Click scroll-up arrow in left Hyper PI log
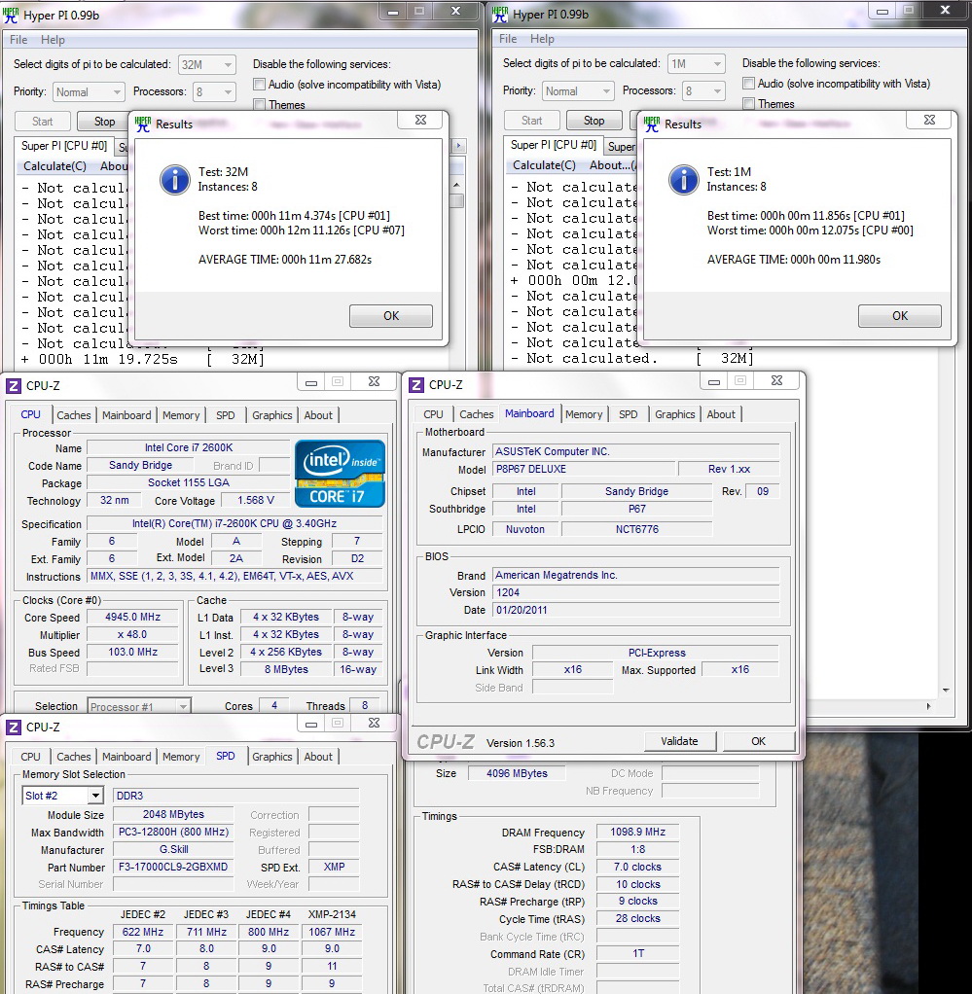This screenshot has width=972, height=994. [456, 185]
